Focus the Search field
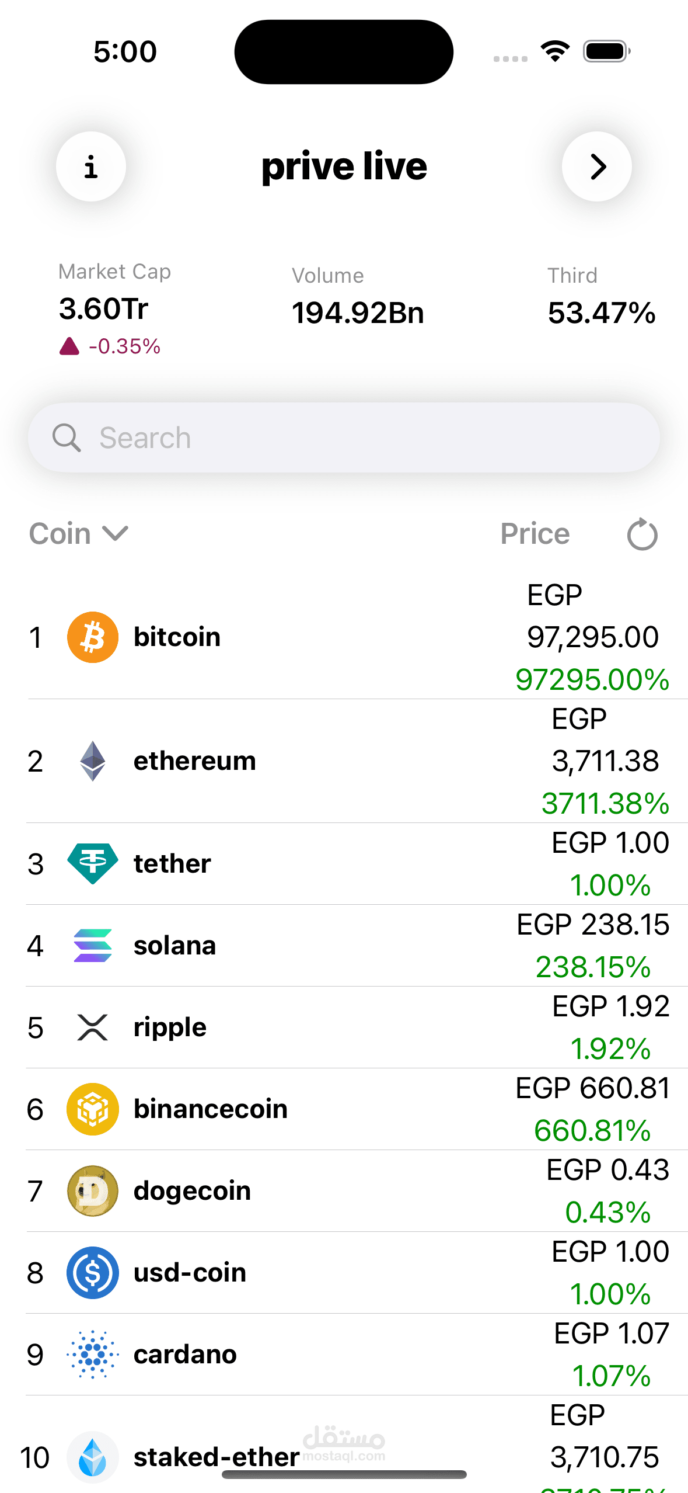 (x=344, y=438)
